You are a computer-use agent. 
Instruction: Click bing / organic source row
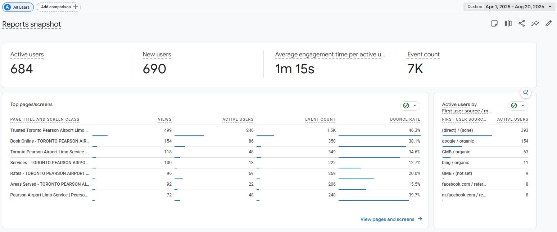coord(485,163)
